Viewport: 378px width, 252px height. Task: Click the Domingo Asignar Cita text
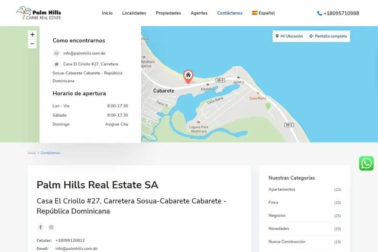point(90,124)
